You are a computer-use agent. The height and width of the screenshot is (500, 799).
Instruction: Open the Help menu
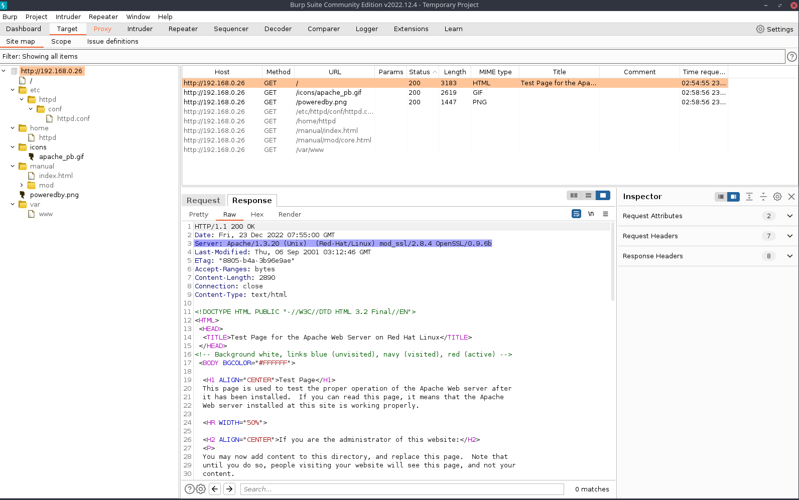165,17
